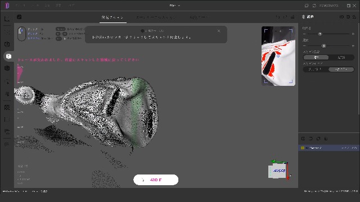Zoom in the camera preview with plus
Viewport: 360px width, 202px height.
tap(281, 31)
